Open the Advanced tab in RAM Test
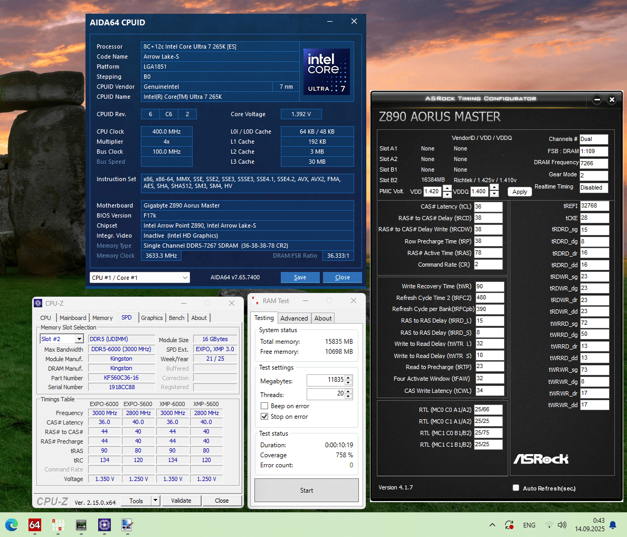This screenshot has height=537, width=627. pyautogui.click(x=294, y=318)
